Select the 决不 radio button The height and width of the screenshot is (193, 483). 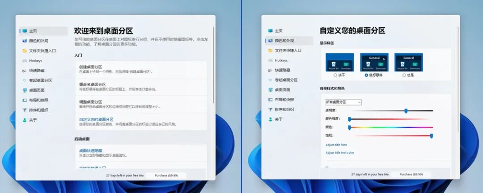pyautogui.click(x=335, y=75)
